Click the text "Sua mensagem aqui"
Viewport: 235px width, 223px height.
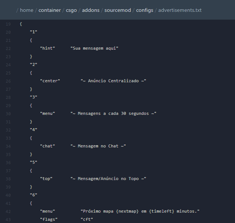(x=95, y=48)
